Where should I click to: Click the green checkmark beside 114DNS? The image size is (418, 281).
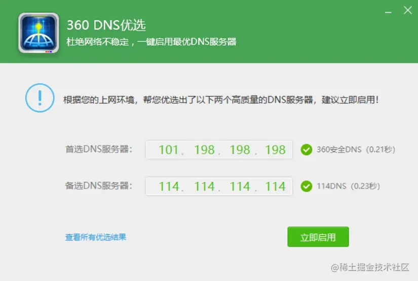click(x=307, y=186)
